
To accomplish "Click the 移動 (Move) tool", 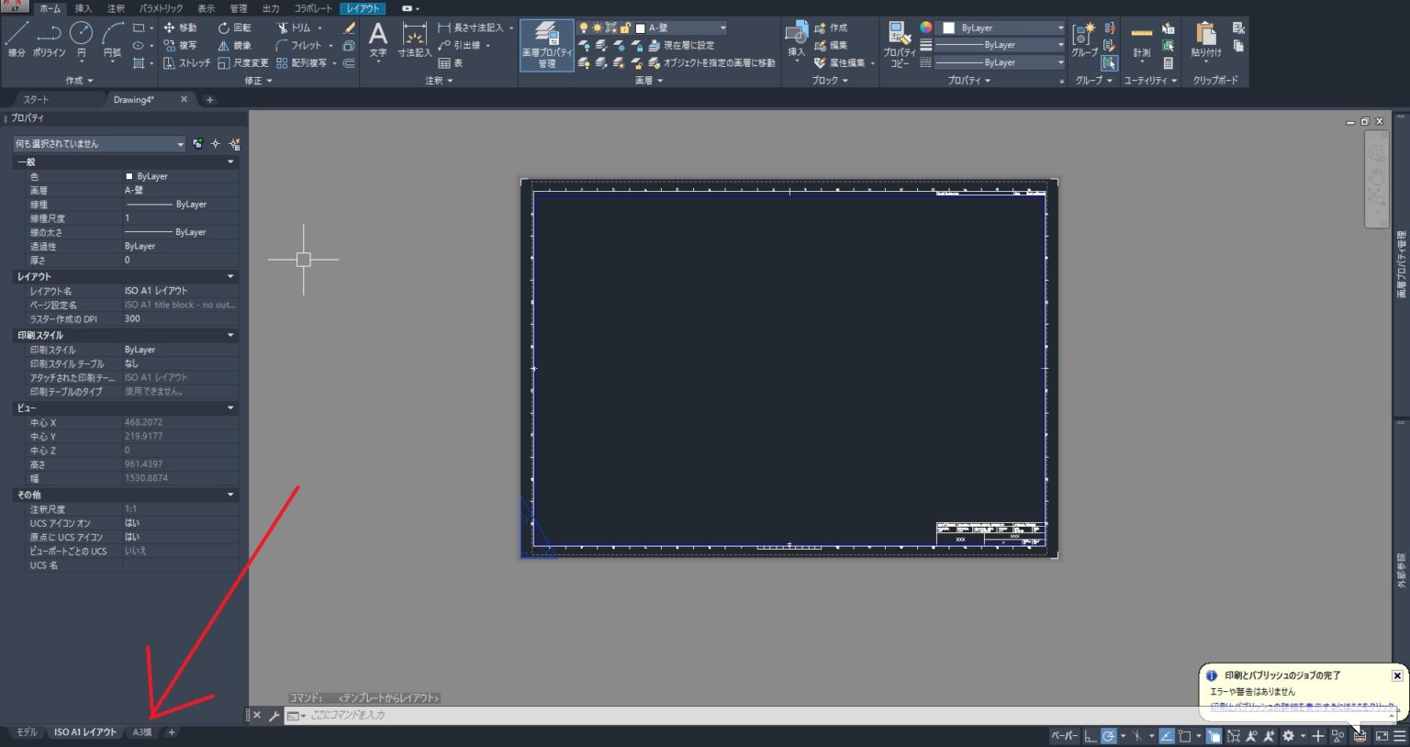I will tap(180, 28).
